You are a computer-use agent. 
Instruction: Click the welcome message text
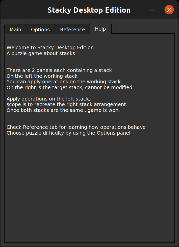[x=50, y=47]
